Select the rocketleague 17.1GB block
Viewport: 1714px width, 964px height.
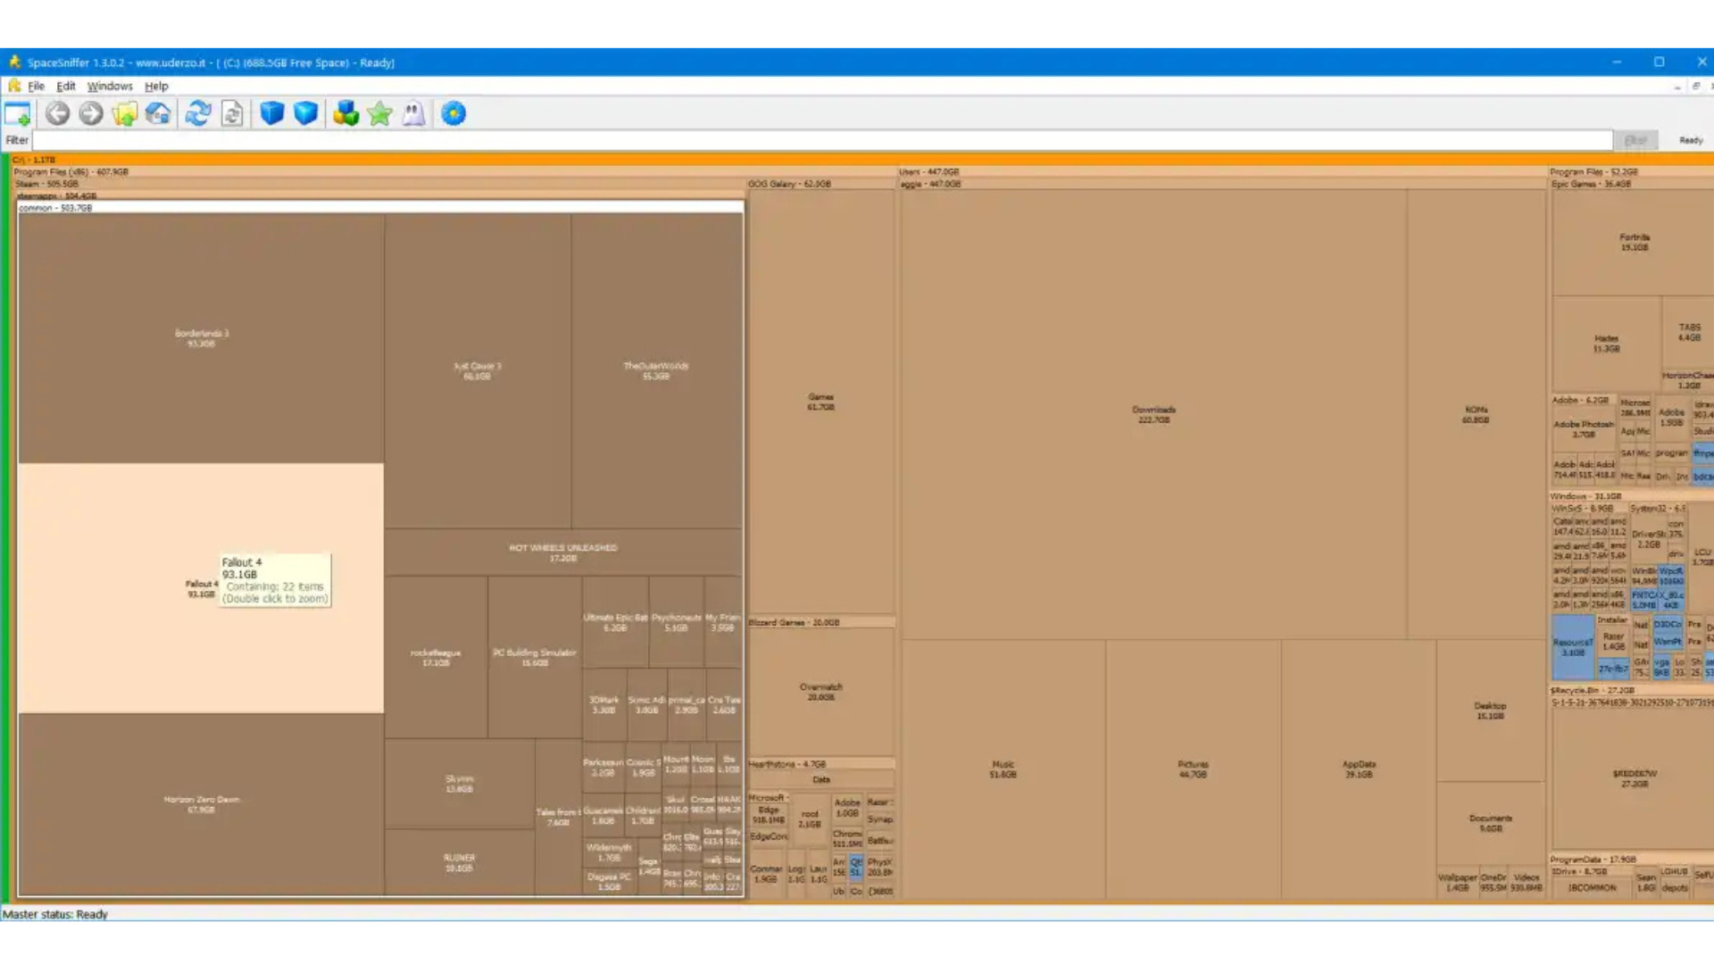[436, 657]
